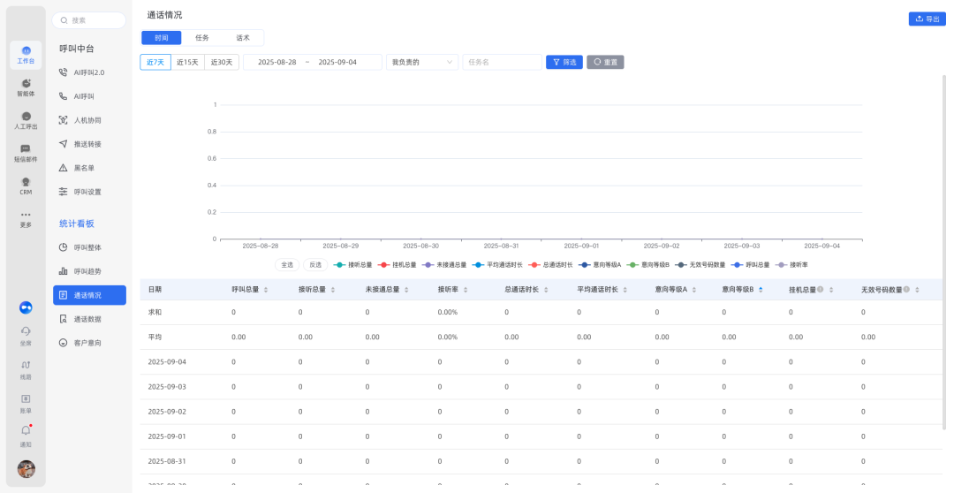
Task: Open the 账单 billing icon
Action: [x=26, y=402]
